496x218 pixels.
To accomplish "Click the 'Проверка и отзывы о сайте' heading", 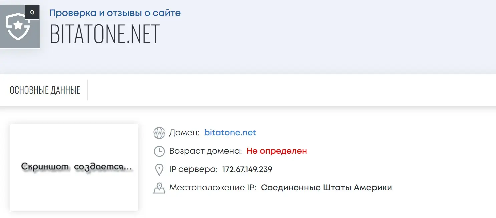I will 115,13.
